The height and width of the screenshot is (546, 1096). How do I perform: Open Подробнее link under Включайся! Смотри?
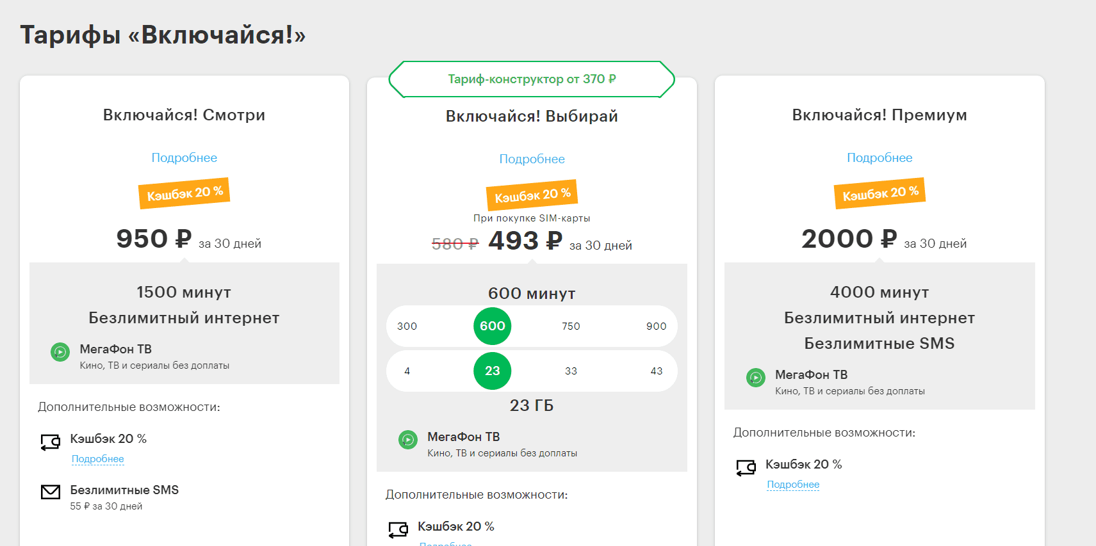coord(184,158)
